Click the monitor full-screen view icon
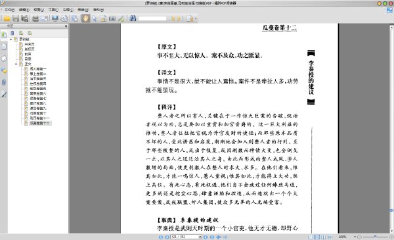 pos(55,18)
